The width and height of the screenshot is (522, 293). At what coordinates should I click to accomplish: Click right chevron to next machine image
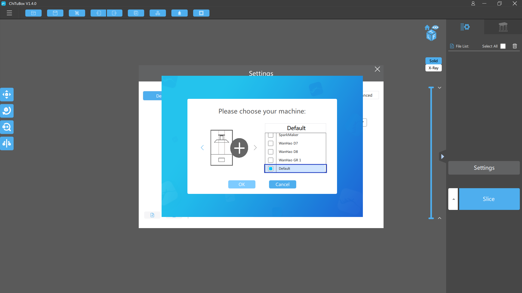(255, 148)
